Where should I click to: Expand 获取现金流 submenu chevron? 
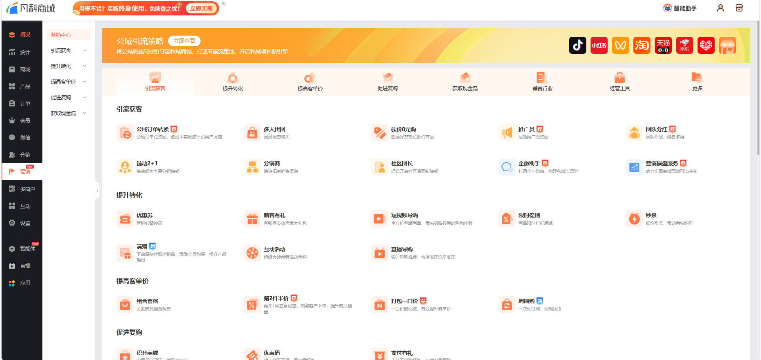(84, 113)
